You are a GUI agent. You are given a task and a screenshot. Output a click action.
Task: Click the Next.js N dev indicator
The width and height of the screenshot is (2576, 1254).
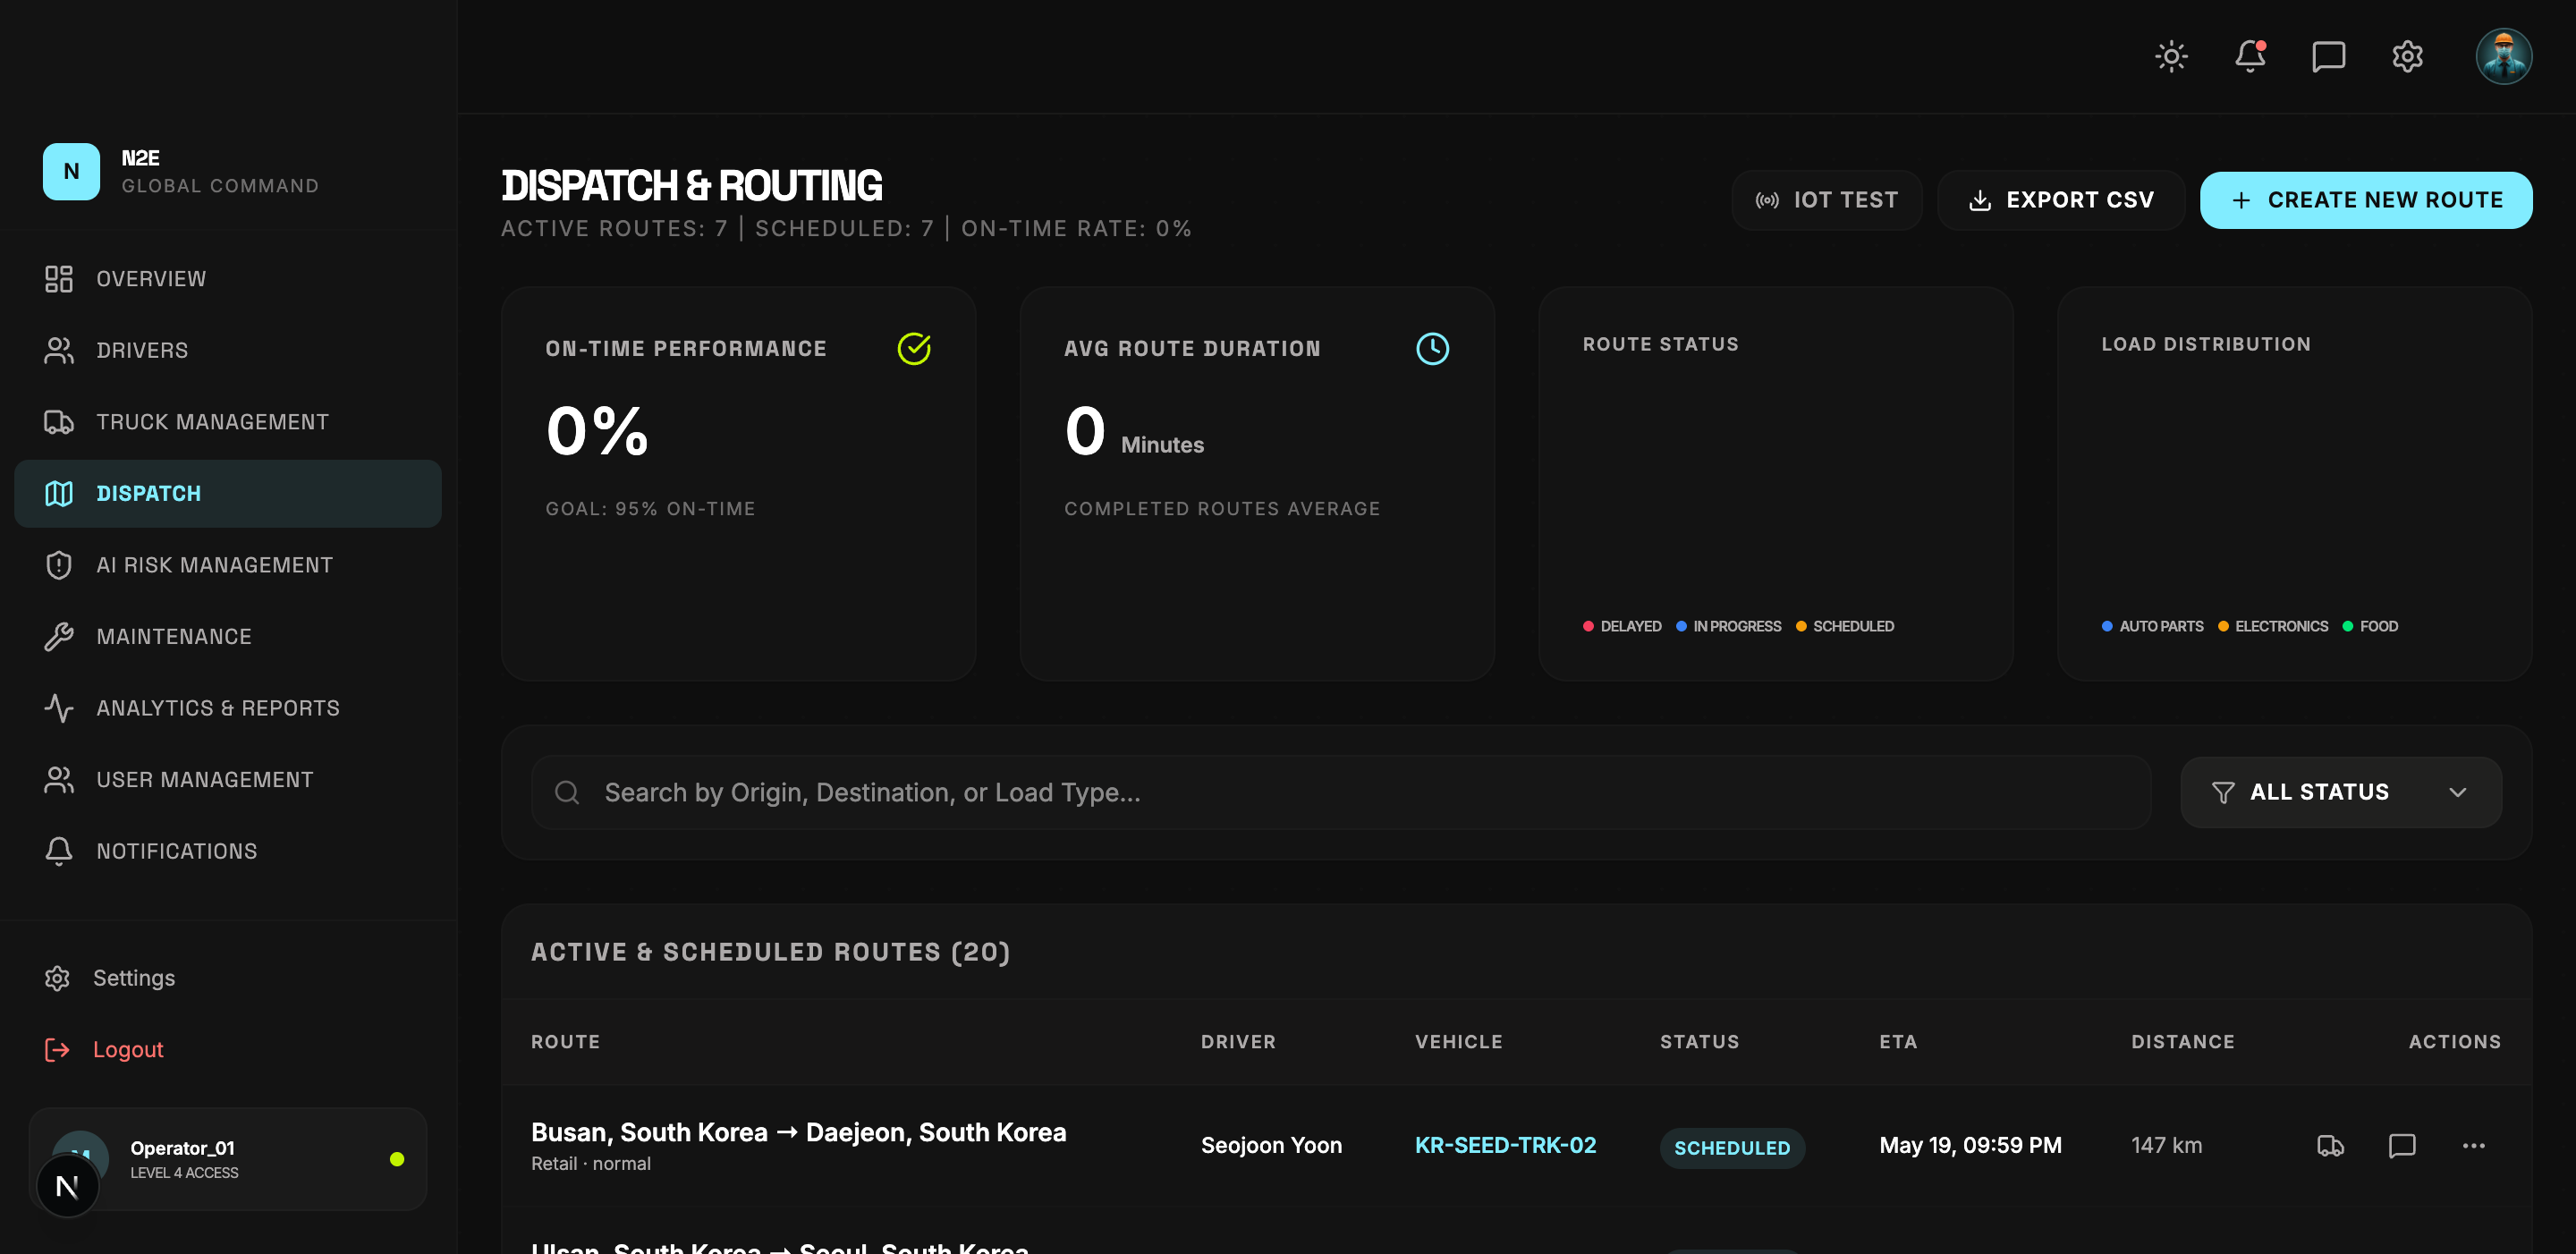(67, 1187)
